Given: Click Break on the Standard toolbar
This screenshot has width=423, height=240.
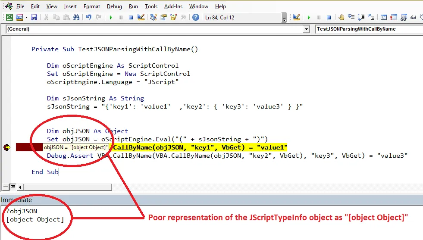Looking at the screenshot, I should [x=121, y=18].
